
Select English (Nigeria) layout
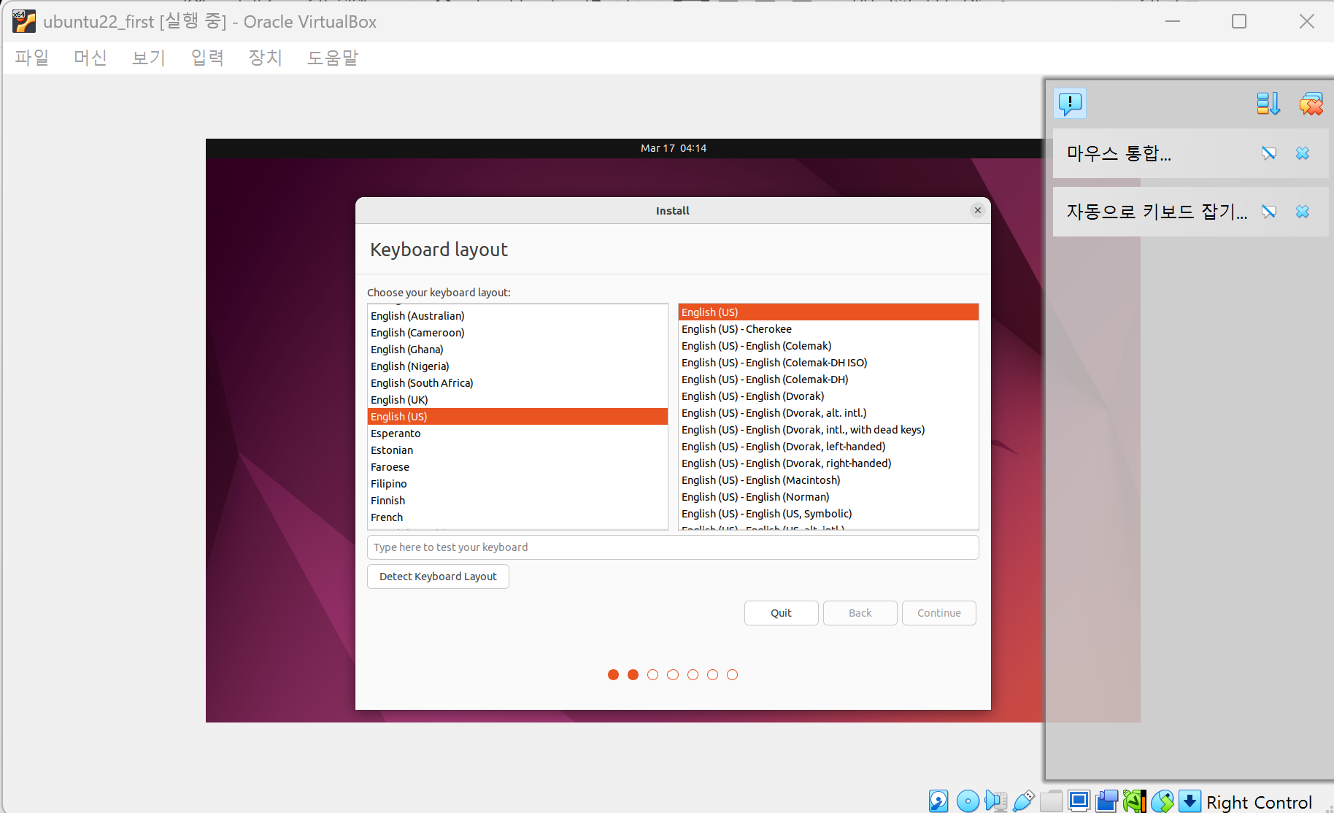[x=517, y=366]
